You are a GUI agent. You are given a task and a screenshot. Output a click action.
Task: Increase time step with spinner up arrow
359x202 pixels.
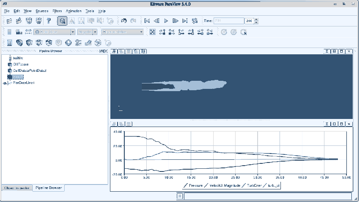(x=256, y=19)
